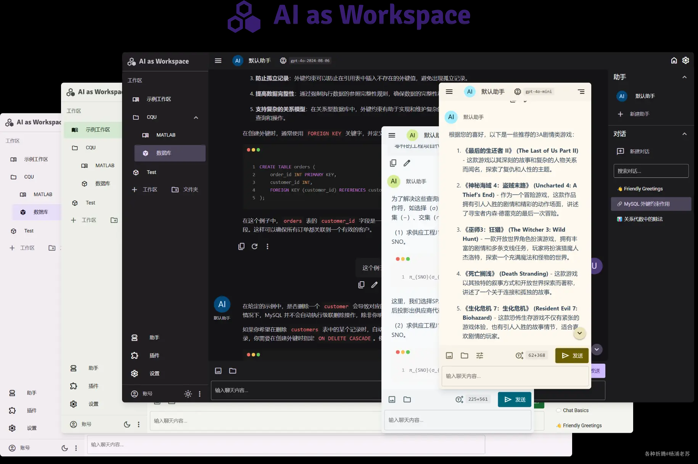The image size is (698, 464).
Task: Attach image in dark window input toolbar
Action: coord(218,371)
